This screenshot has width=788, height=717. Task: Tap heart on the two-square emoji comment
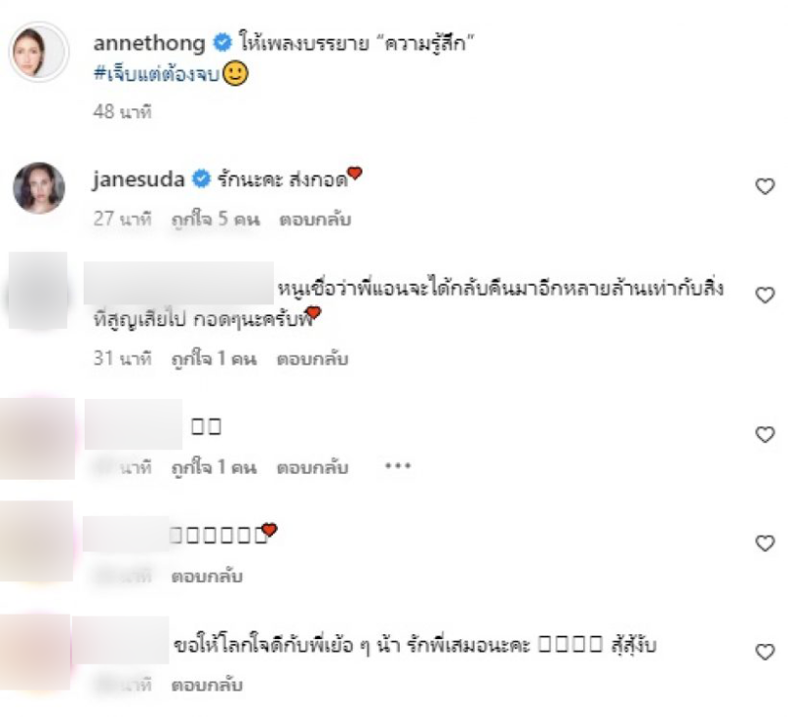tap(765, 434)
